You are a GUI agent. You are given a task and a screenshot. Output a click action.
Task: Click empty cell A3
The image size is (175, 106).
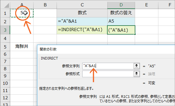[x=22, y=30]
